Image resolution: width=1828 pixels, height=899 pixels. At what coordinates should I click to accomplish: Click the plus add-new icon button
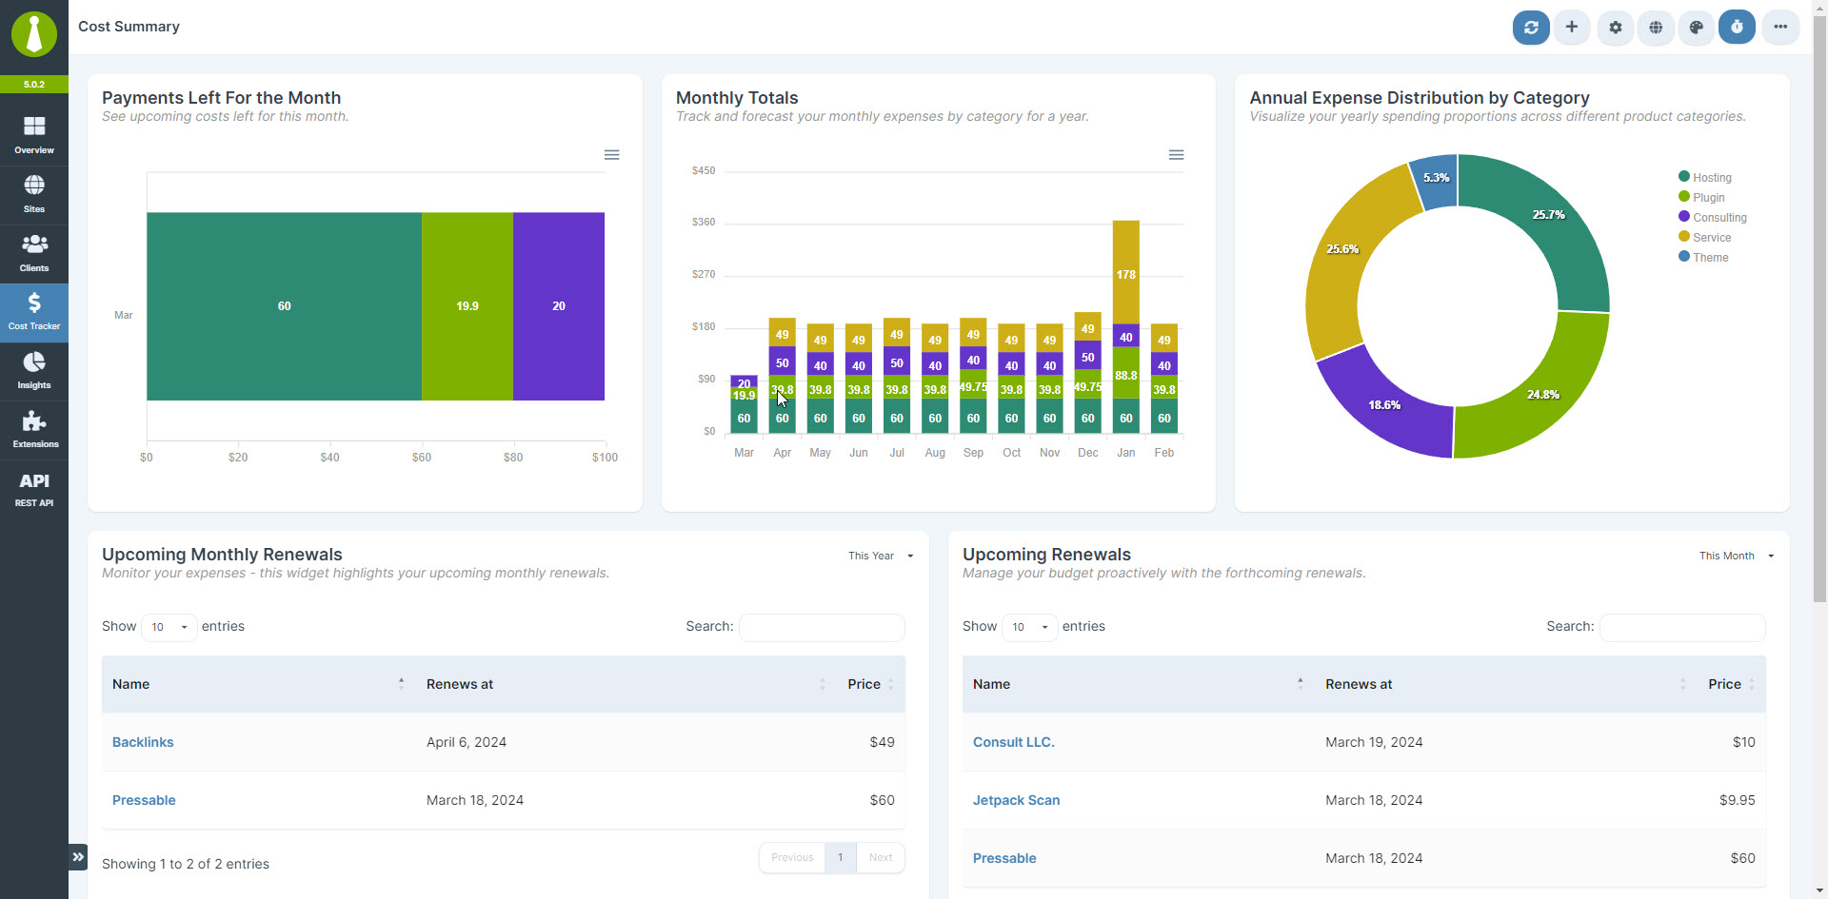tap(1572, 28)
